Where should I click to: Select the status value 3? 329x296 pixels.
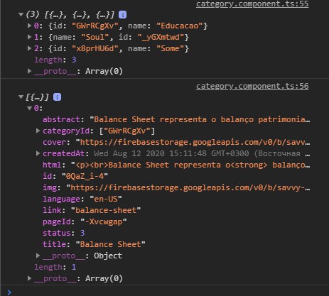82,233
